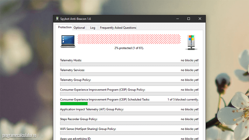Viewport: 249px width, 140px height.
Task: Open the Log tab
Action: pyautogui.click(x=93, y=28)
